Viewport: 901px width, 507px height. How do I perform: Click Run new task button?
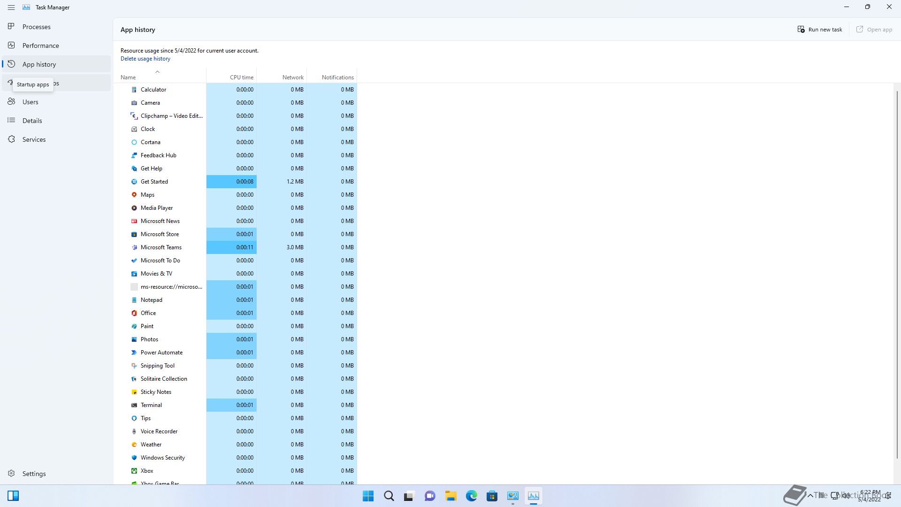pyautogui.click(x=820, y=30)
